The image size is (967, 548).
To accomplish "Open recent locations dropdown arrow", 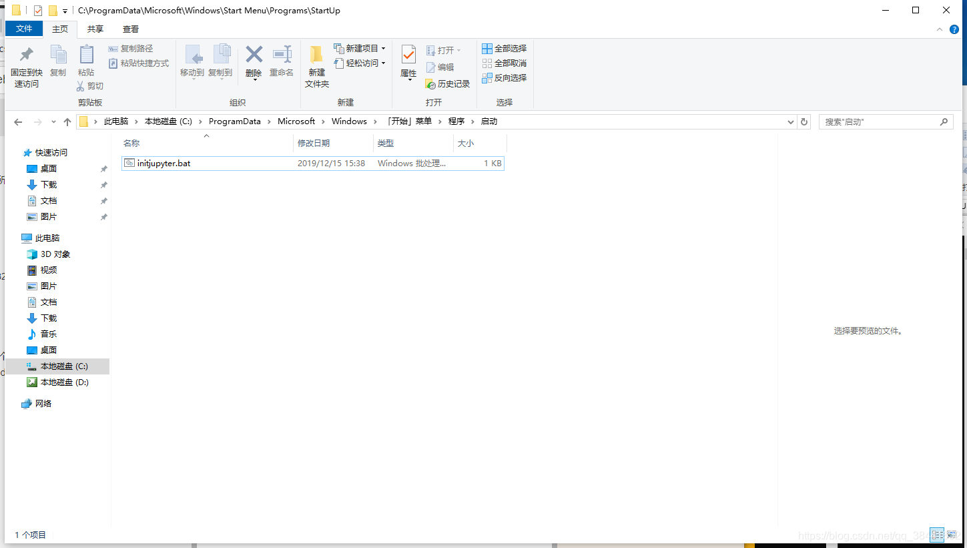I will click(x=53, y=123).
